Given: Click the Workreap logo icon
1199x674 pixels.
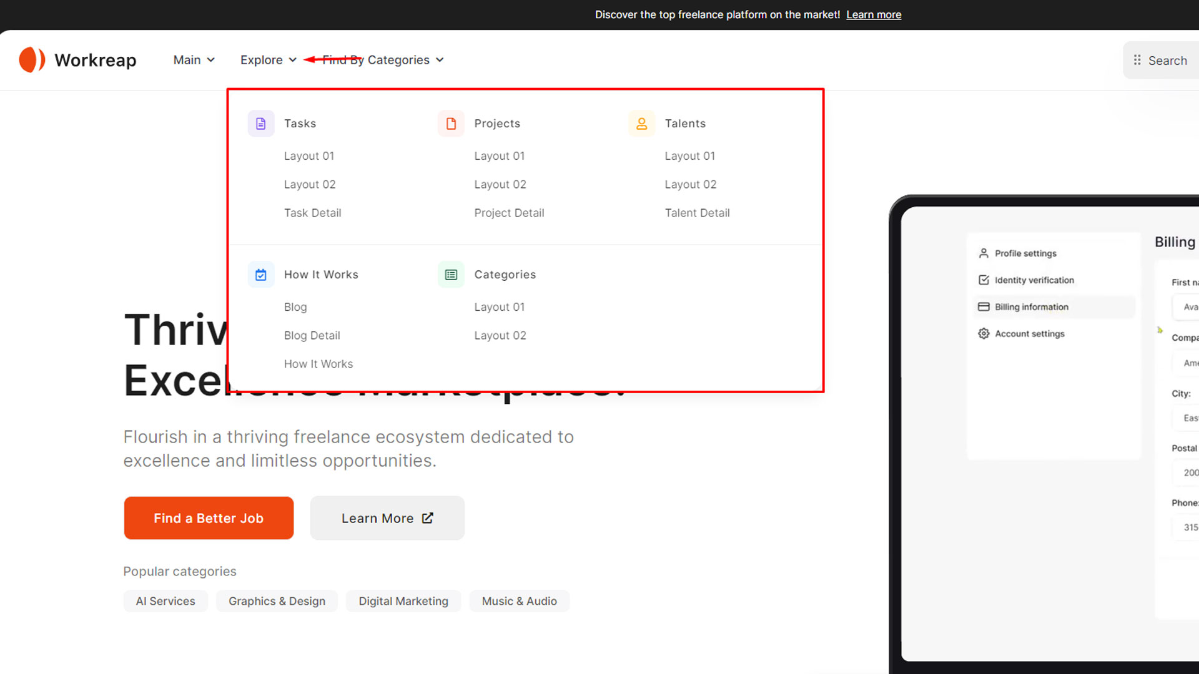Looking at the screenshot, I should coord(32,60).
